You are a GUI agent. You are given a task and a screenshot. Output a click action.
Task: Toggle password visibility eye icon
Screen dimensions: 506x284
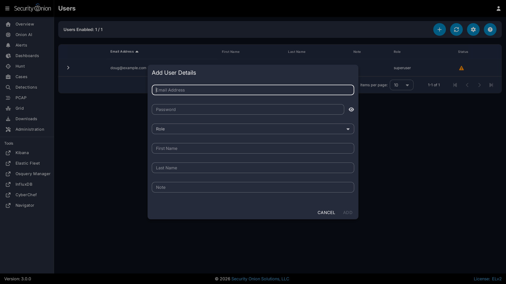351,109
